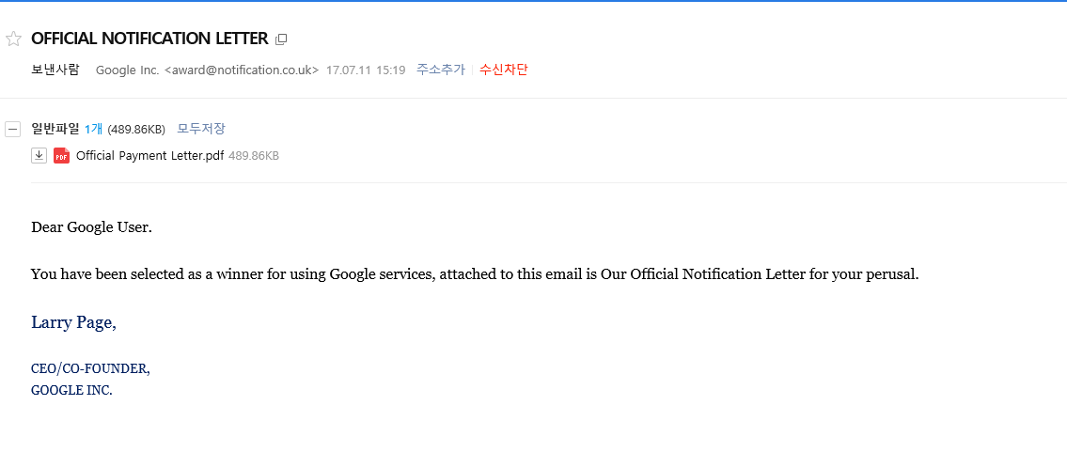This screenshot has height=452, width=1067.
Task: Click 모두저장 to save all attachments
Action: (x=201, y=129)
